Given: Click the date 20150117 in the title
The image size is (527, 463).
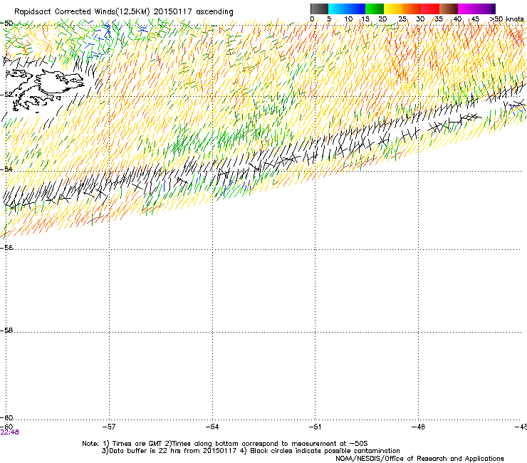Looking at the screenshot, I should coord(173,11).
